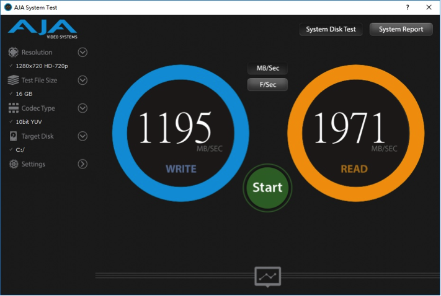
Task: Click the Settings label
Action: [x=33, y=164]
